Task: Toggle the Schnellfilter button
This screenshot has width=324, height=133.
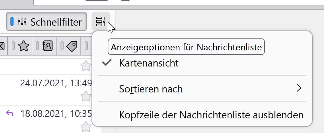Action: [x=46, y=22]
